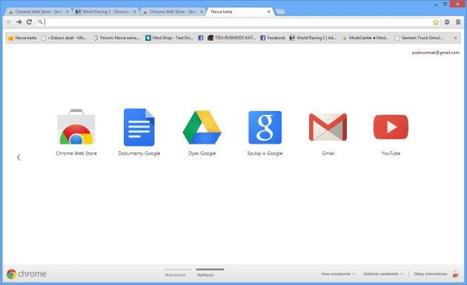Go back with the back arrow
This screenshot has width=467, height=285.
(x=9, y=21)
